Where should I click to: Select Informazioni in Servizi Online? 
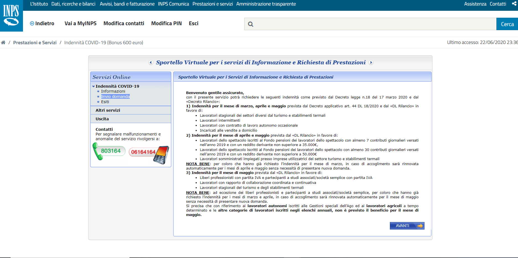pos(113,91)
